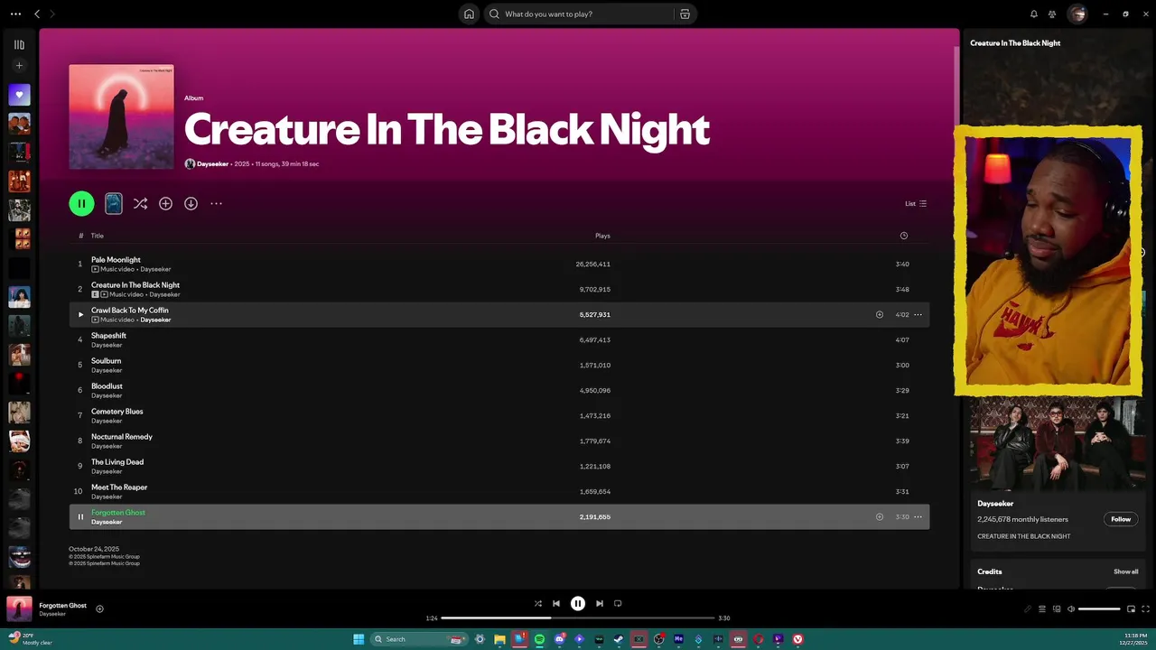Open Steam from the Windows taskbar
The height and width of the screenshot is (650, 1156).
(619, 639)
